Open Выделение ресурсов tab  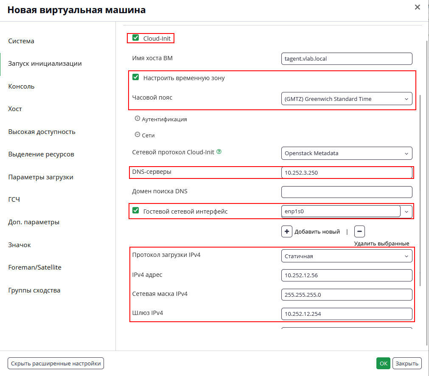point(41,154)
